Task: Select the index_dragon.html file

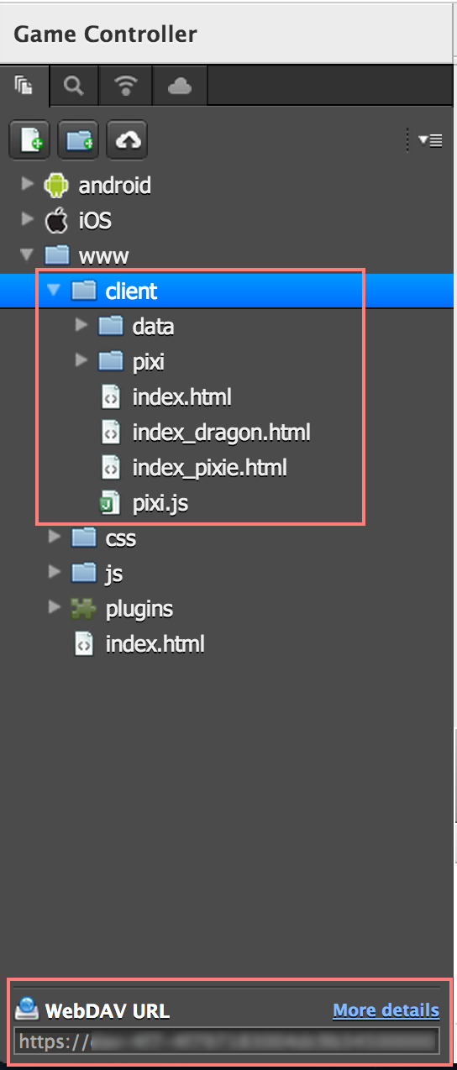Action: tap(221, 433)
